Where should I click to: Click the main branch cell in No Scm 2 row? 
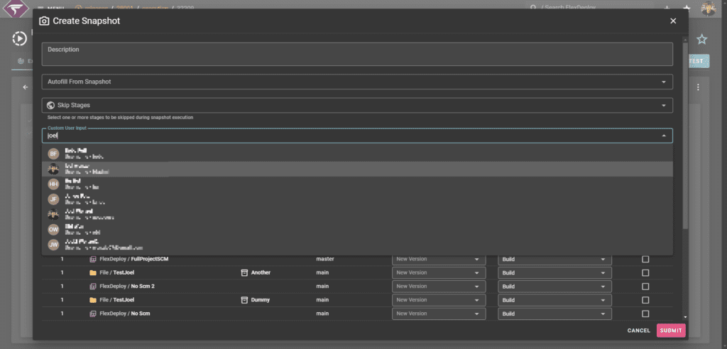point(323,287)
